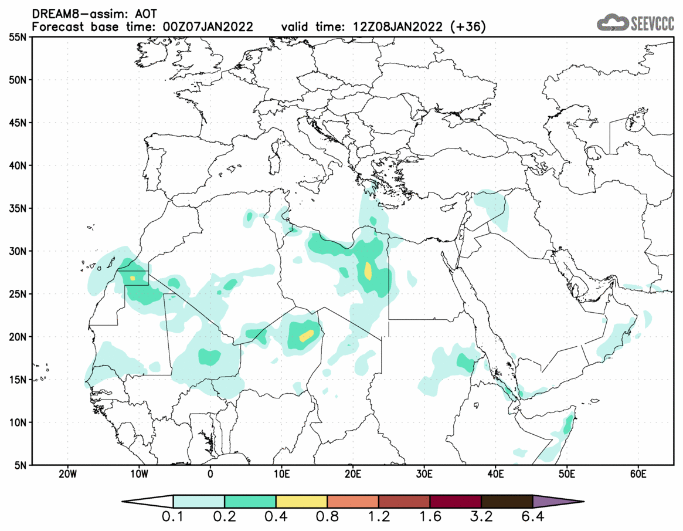Viewport: 683px width, 531px height.
Task: Select the 0.2–0.4 green color swatch
Action: (x=250, y=501)
